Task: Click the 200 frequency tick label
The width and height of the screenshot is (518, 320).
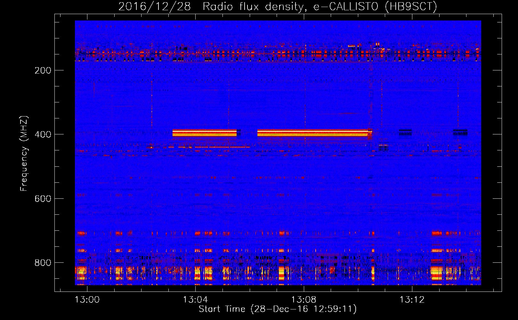Action: 43,70
